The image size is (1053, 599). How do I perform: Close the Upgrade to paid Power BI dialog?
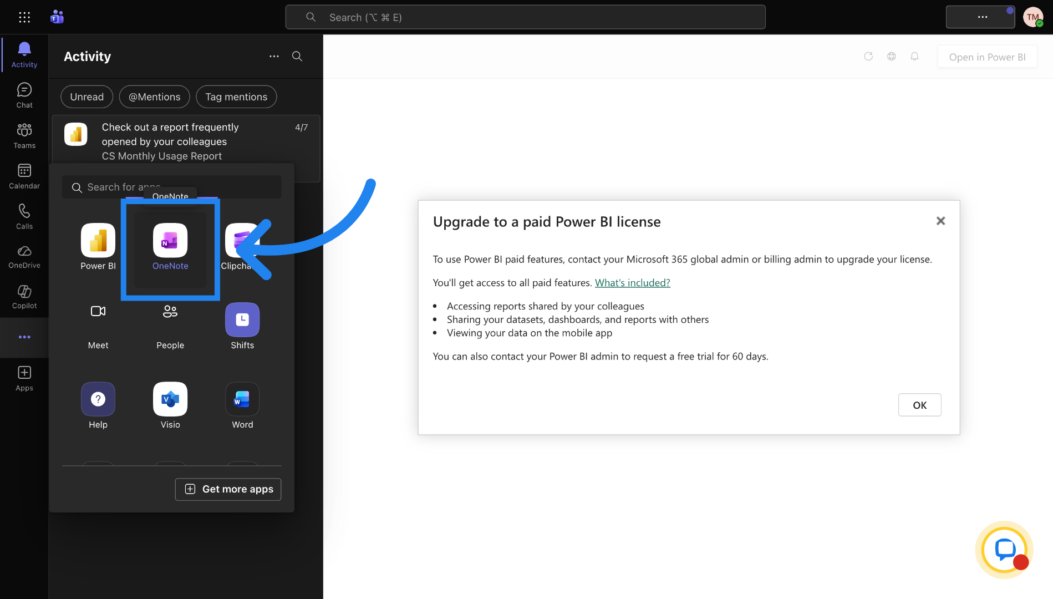940,221
